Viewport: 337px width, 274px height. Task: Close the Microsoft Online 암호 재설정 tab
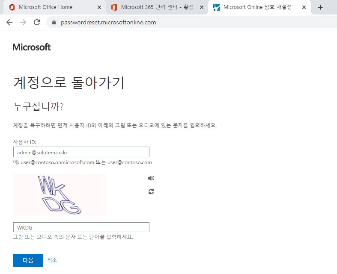[304, 7]
